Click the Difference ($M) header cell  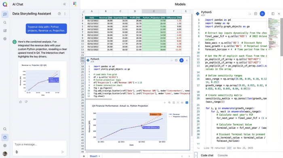click(x=174, y=18)
